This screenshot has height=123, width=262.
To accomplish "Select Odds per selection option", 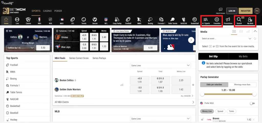I will tap(214, 85).
